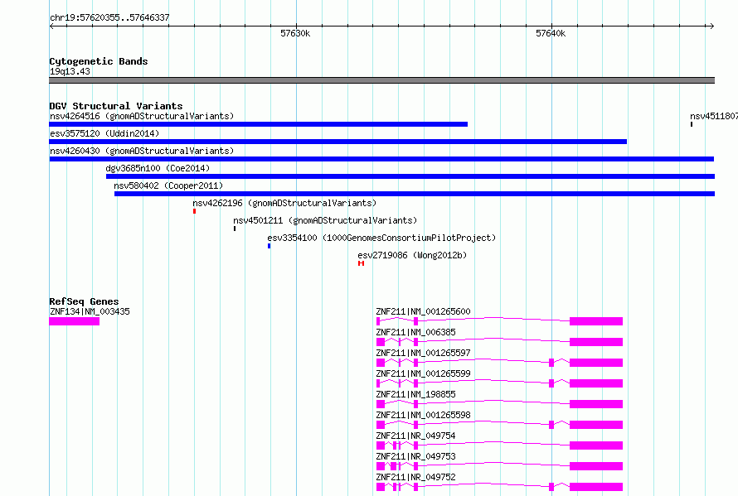Open the ZNF211|NM_001265600 transcript label
Image resolution: width=738 pixels, height=496 pixels.
[423, 311]
